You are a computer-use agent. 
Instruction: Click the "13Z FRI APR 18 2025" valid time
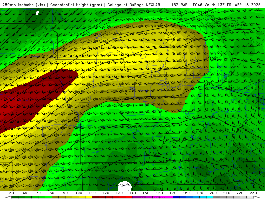239,5
